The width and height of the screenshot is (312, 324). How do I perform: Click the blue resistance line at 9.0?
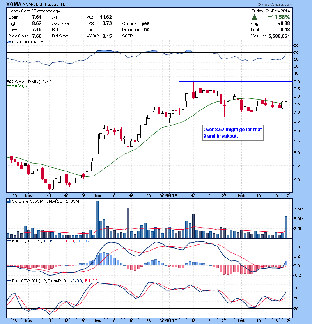coord(236,82)
